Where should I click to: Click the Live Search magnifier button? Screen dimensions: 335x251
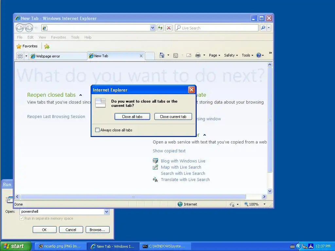click(263, 28)
